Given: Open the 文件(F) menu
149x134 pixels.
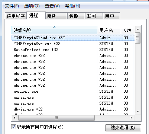Looking at the screenshot, I should coord(12,6).
